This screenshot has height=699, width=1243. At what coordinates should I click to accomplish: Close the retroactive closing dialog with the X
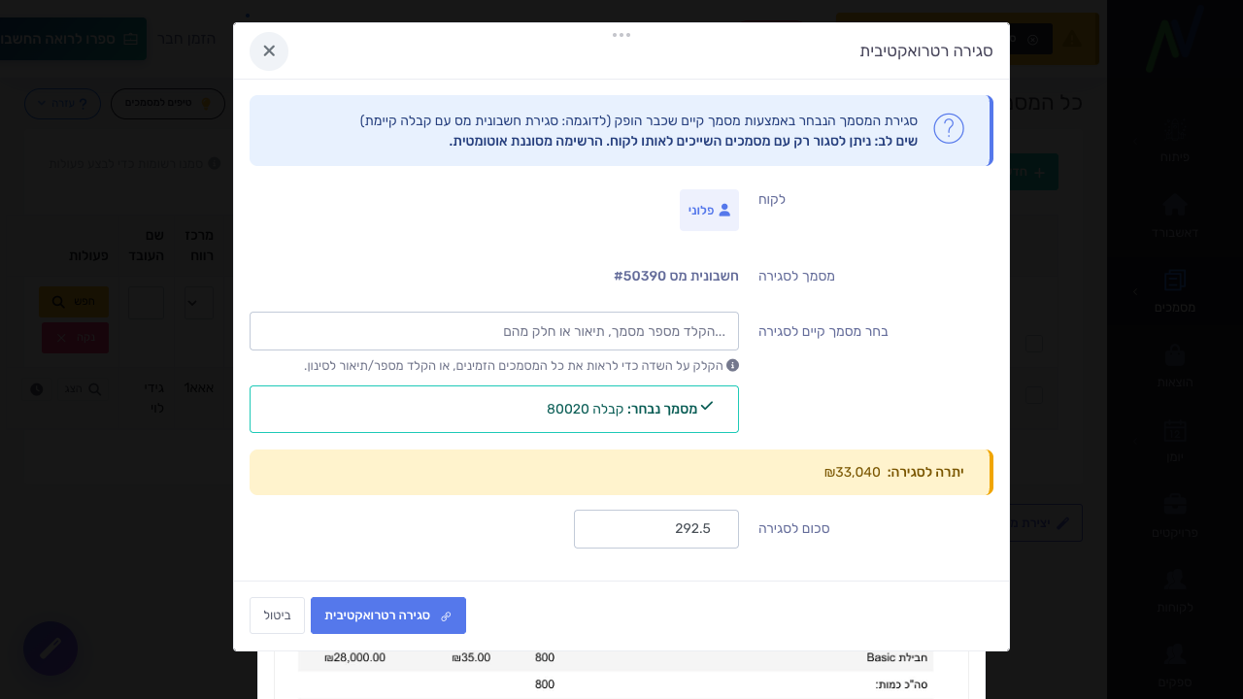coord(269,51)
